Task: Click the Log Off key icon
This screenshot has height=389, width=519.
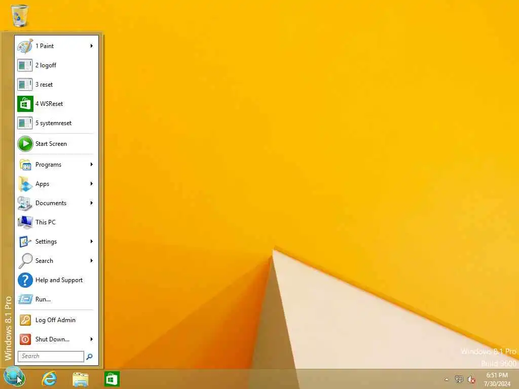Action: [x=25, y=320]
